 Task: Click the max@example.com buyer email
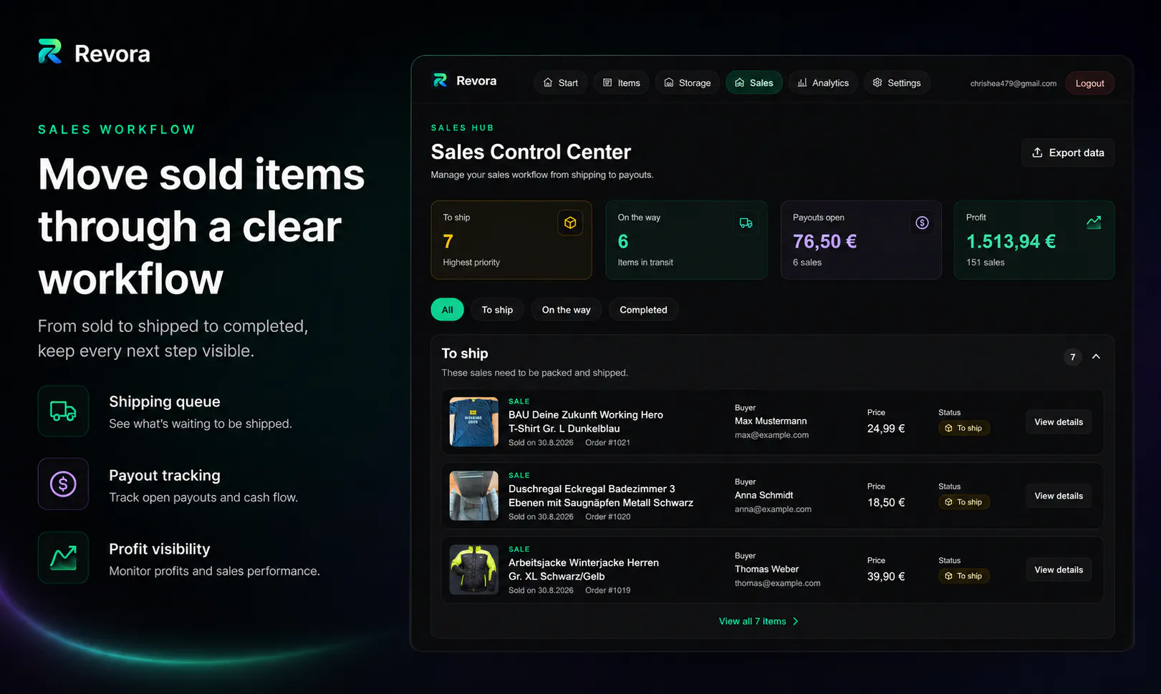[771, 435]
